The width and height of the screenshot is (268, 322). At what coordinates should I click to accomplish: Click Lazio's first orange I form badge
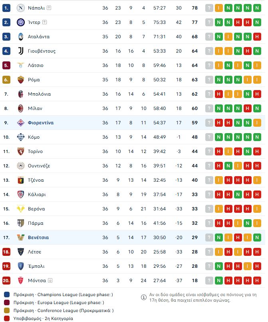[219, 65]
